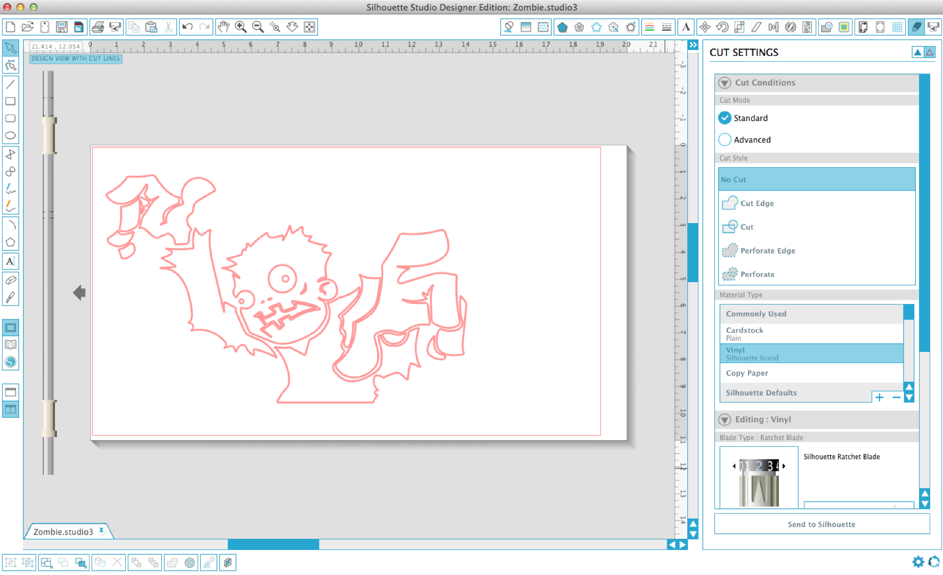The height and width of the screenshot is (575, 943).
Task: Select the Eraser tool
Action: (x=11, y=280)
